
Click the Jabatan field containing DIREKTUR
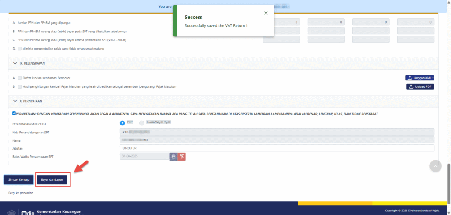(x=277, y=148)
